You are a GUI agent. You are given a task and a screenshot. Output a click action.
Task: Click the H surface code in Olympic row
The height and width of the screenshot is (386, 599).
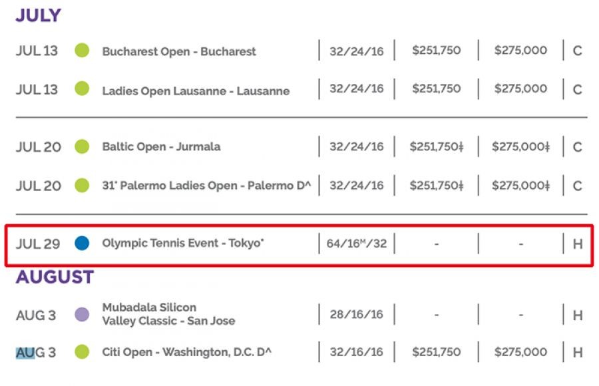577,244
